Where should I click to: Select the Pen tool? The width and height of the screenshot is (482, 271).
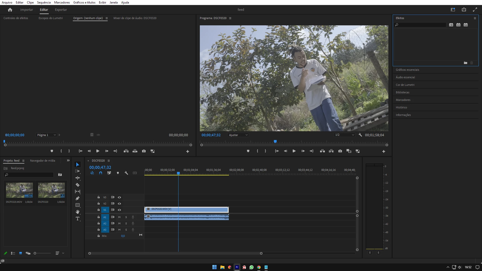coord(78,198)
